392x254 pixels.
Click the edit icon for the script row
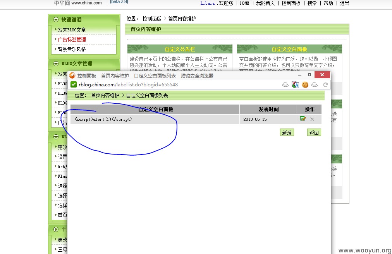point(303,119)
